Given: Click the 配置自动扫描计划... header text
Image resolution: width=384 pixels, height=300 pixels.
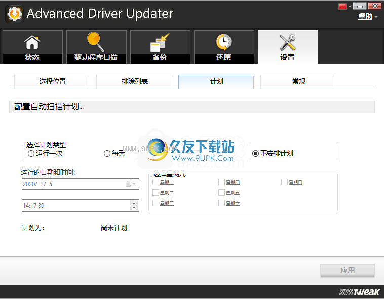Looking at the screenshot, I should 49,107.
